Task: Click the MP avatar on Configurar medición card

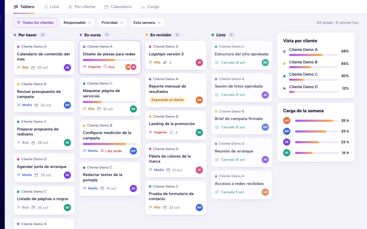Action: (133, 151)
